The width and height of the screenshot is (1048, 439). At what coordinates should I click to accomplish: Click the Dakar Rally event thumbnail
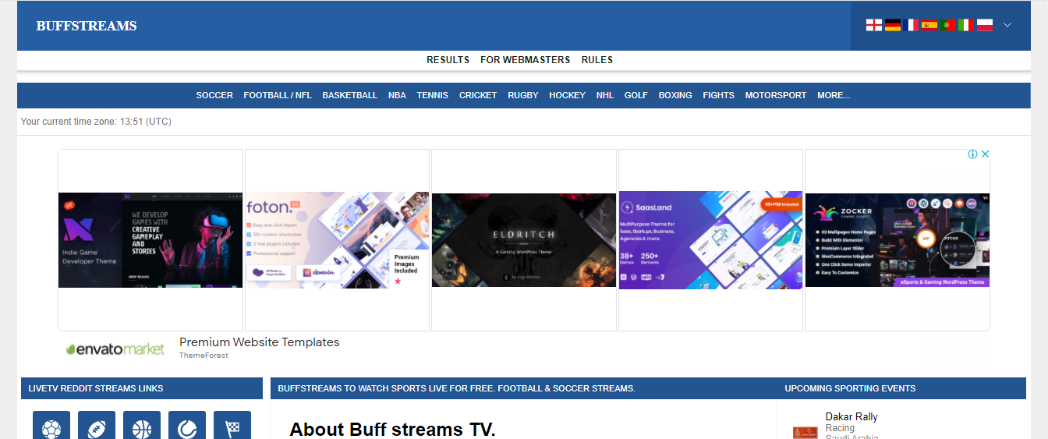(805, 431)
